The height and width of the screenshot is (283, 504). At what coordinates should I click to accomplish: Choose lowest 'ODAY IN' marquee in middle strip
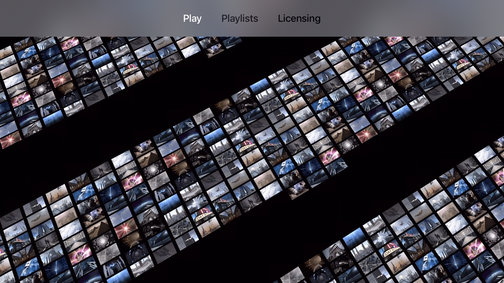pyautogui.click(x=204, y=215)
